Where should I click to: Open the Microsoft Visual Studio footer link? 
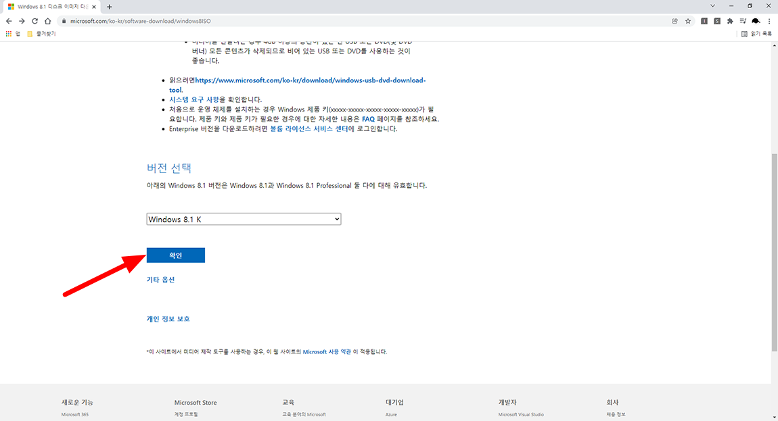(521, 414)
